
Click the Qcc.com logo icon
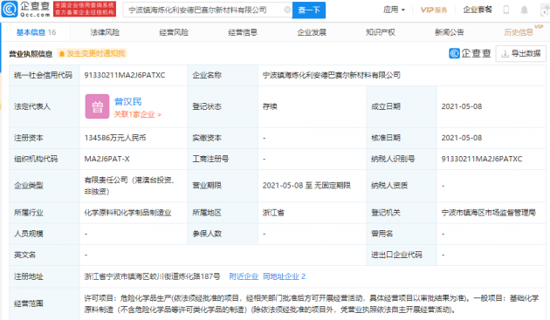(x=10, y=10)
